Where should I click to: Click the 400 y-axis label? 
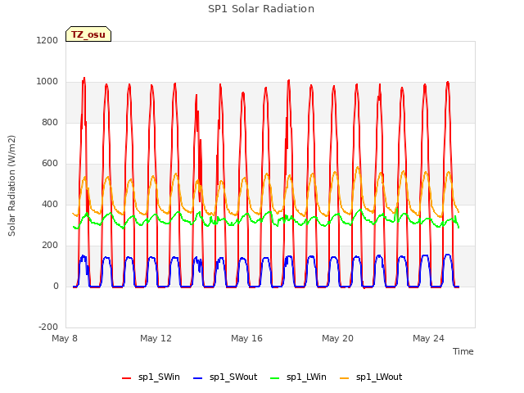(50, 204)
